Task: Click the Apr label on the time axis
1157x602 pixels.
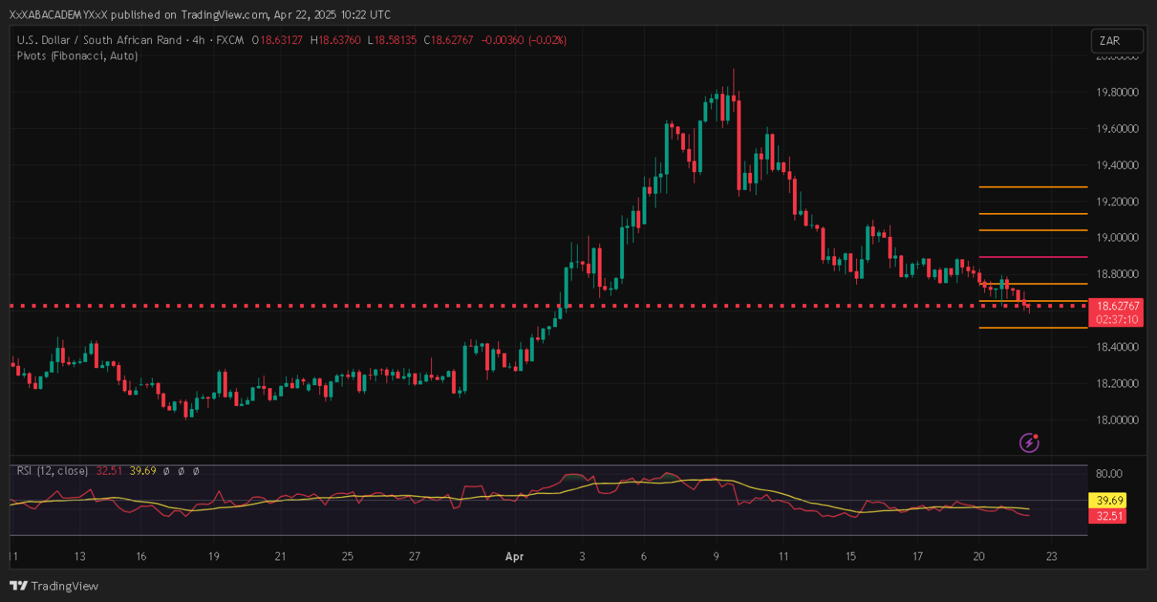Action: tap(514, 556)
